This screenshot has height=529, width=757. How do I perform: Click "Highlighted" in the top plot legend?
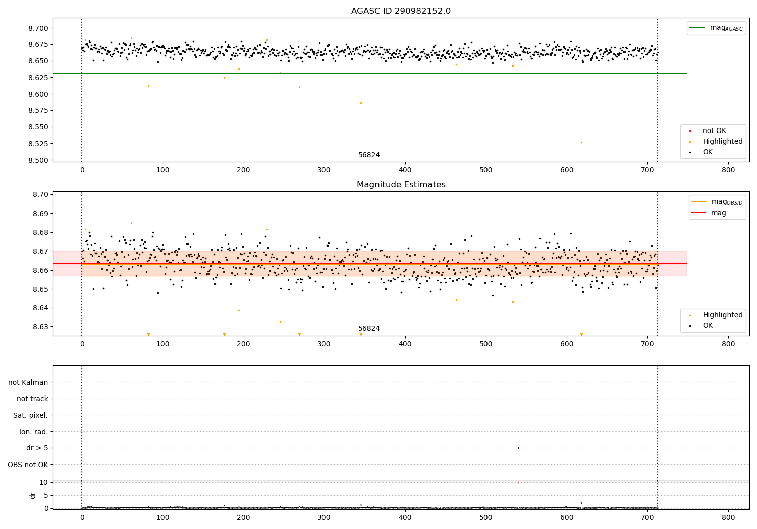pyautogui.click(x=723, y=142)
